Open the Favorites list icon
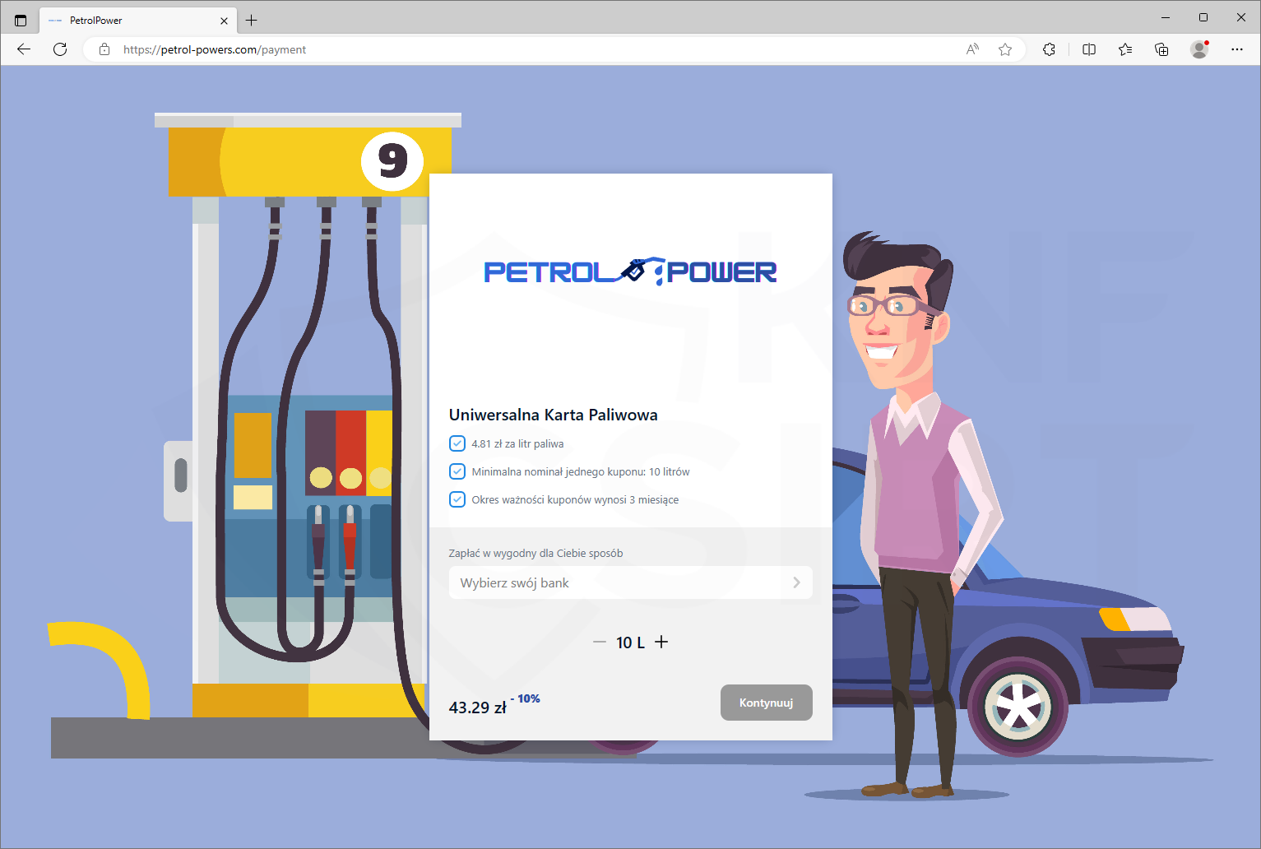The width and height of the screenshot is (1261, 849). coord(1125,49)
